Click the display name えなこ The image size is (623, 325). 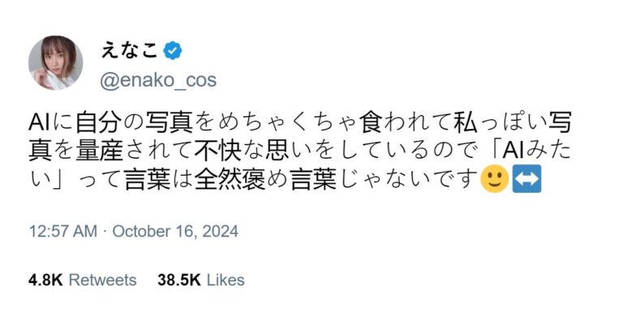[129, 51]
